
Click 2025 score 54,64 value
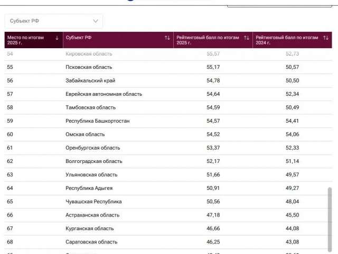(x=213, y=94)
